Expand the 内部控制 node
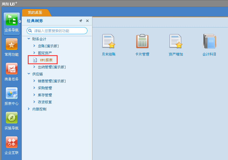The width and height of the screenshot is (228, 160). click(29, 109)
